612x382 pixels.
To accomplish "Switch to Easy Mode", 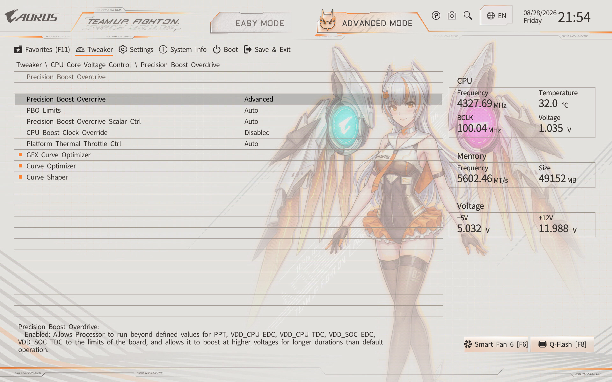I will point(259,23).
